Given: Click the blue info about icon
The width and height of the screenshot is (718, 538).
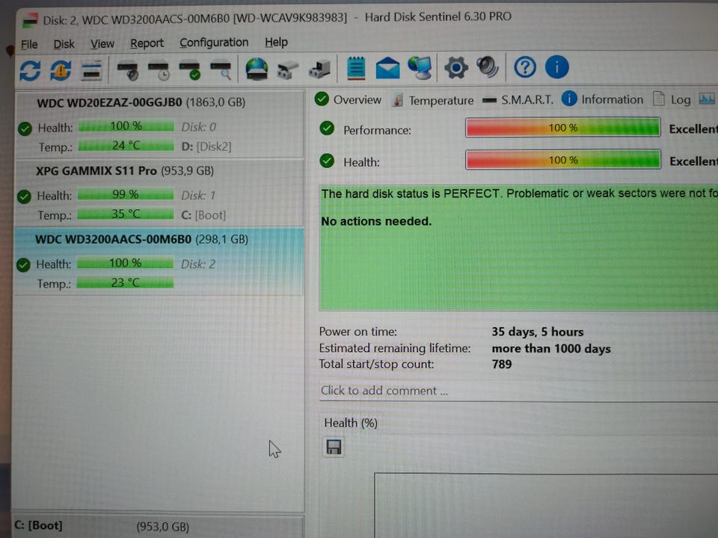Looking at the screenshot, I should (x=556, y=67).
